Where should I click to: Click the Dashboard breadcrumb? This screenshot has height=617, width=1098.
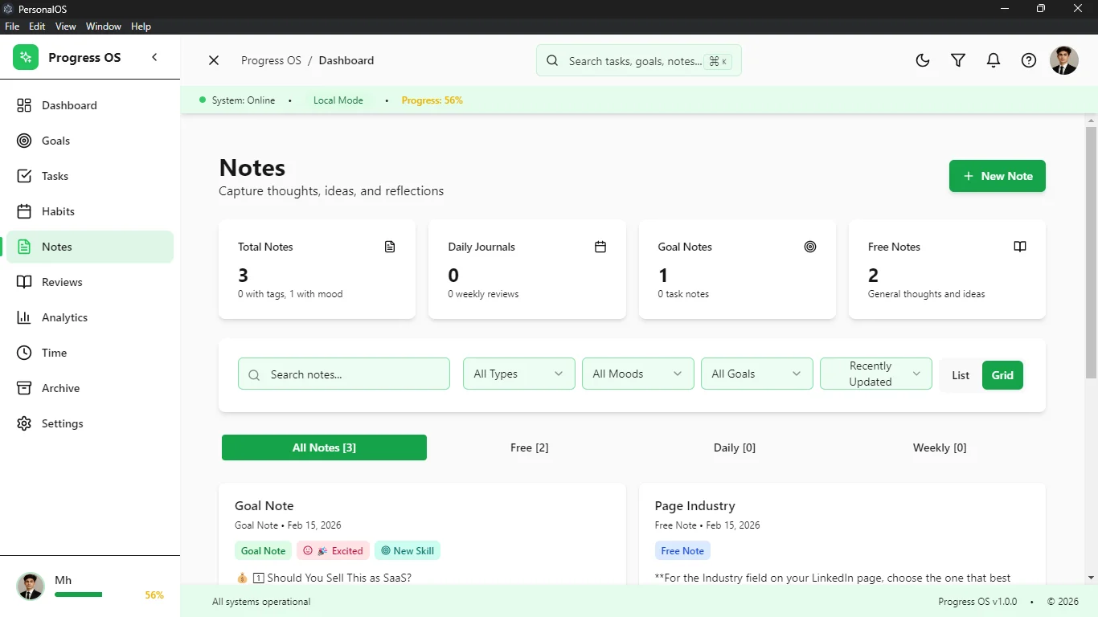pos(346,60)
